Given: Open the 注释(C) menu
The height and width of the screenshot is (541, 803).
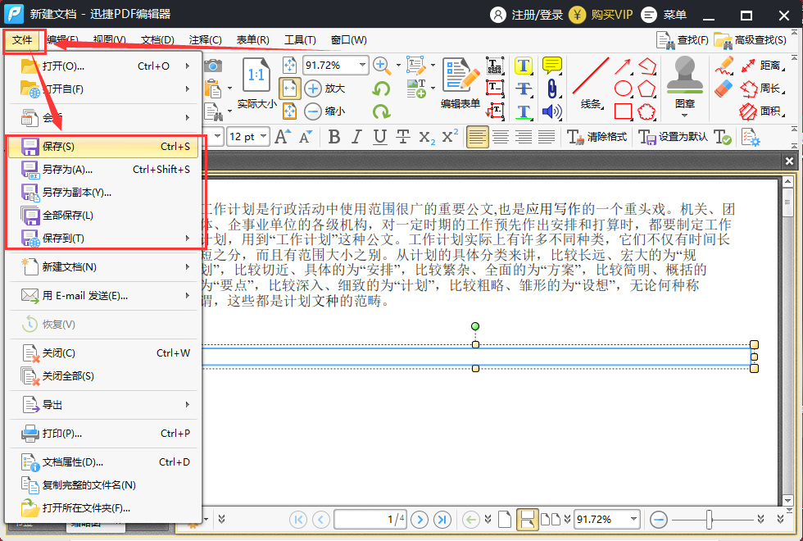Looking at the screenshot, I should click(205, 40).
